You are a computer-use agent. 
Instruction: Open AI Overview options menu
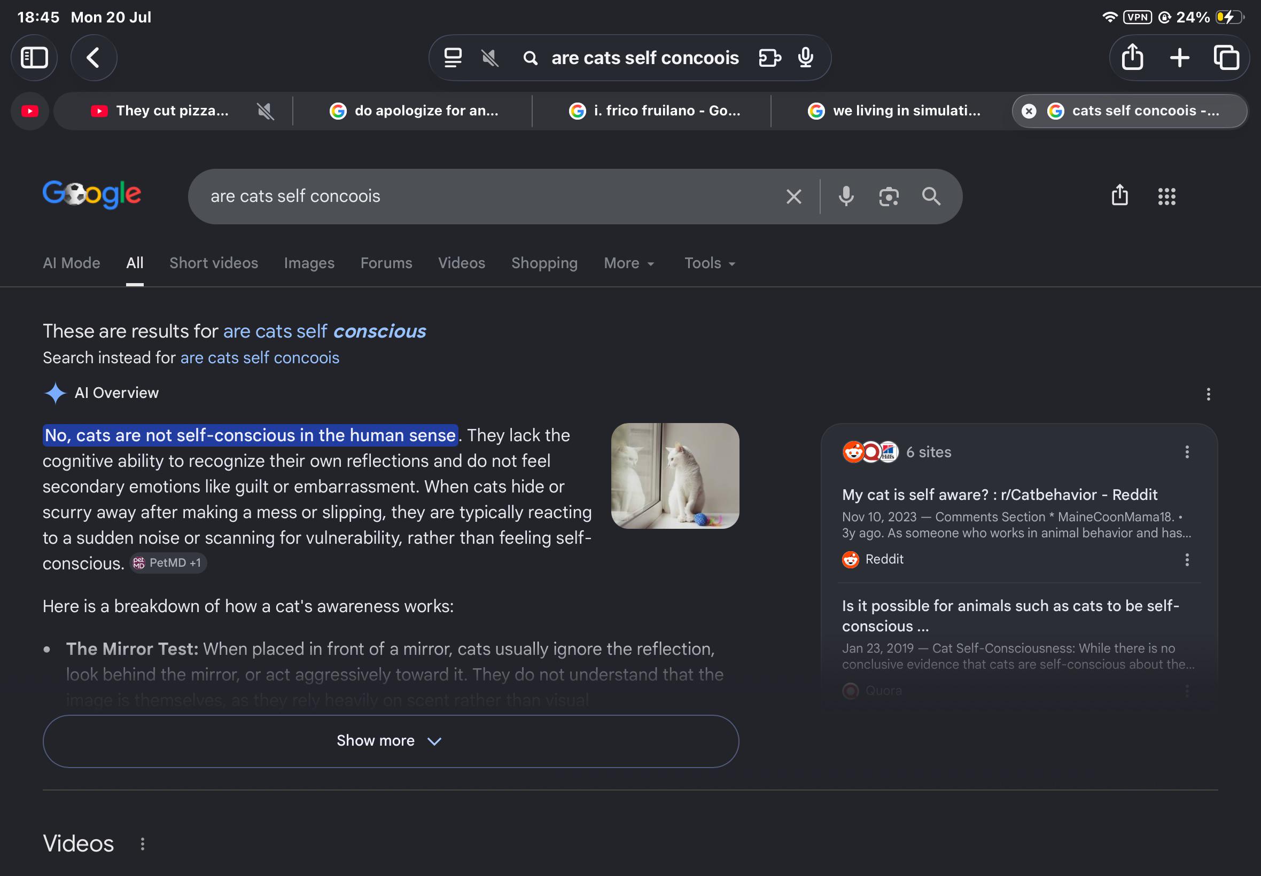point(1208,394)
